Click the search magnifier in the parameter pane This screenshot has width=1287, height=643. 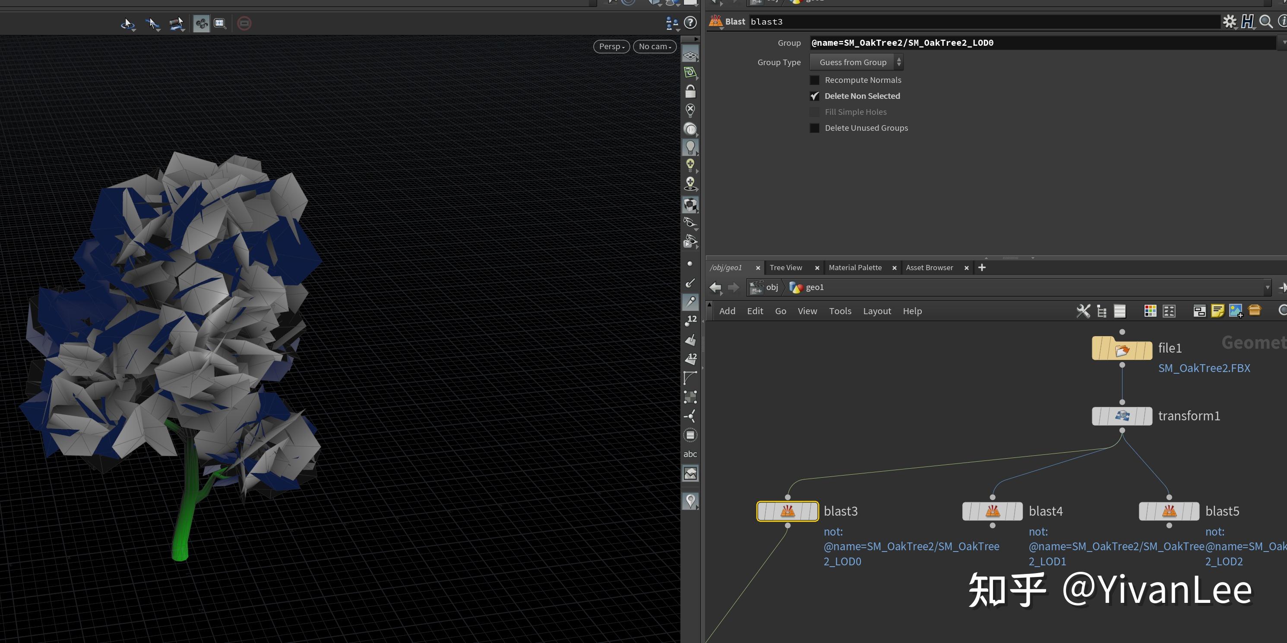pyautogui.click(x=1267, y=22)
